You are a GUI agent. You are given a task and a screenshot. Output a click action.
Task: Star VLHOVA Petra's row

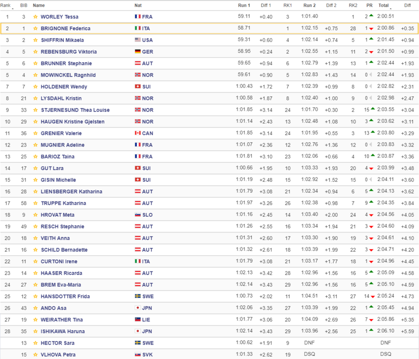[35, 355]
